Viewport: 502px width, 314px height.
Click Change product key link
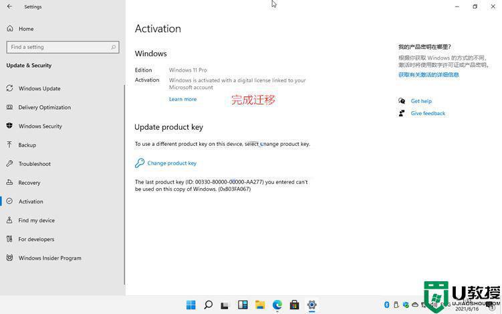[172, 163]
